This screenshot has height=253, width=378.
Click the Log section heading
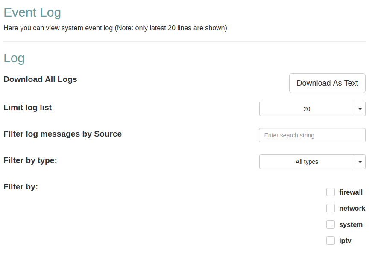coord(14,58)
